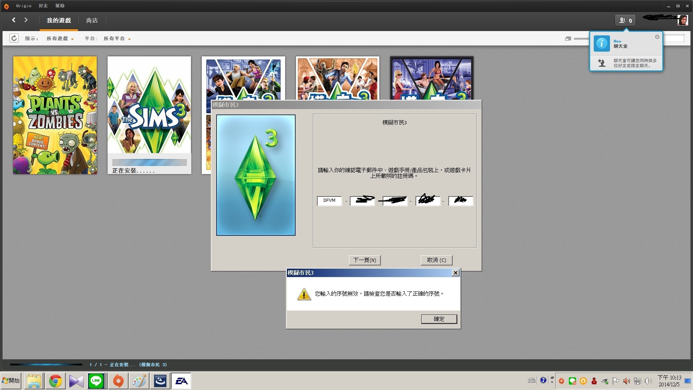Go forward with the right arrow
The height and width of the screenshot is (390, 693).
(x=26, y=20)
